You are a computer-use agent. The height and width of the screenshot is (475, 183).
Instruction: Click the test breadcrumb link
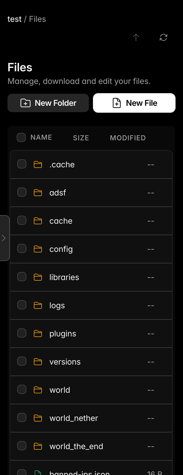14,19
